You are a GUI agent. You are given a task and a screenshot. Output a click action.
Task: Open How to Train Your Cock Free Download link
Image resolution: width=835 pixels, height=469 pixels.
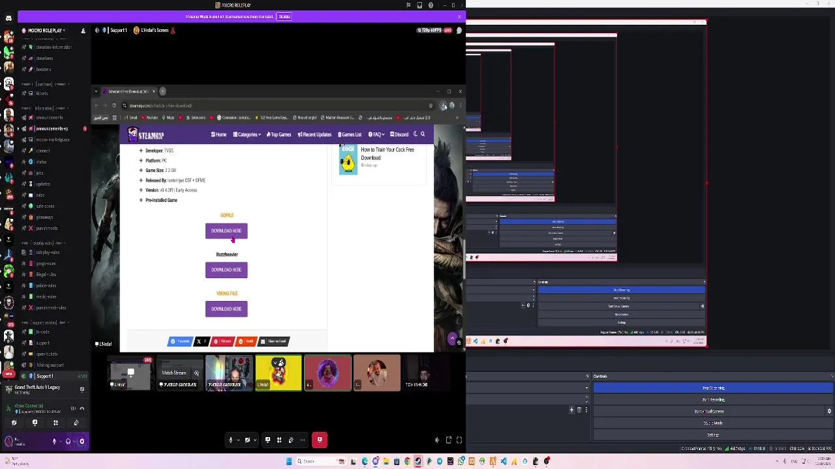tap(387, 154)
